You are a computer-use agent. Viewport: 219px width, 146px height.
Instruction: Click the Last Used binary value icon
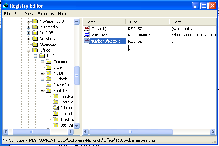pos(87,35)
